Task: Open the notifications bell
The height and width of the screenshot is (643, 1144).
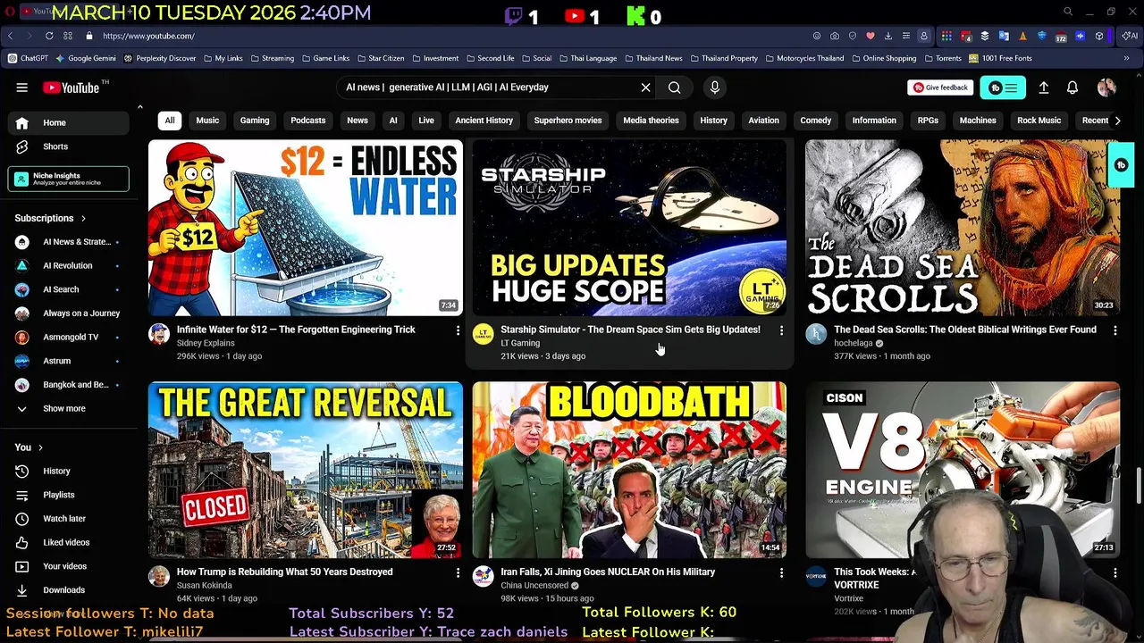Action: tap(1072, 88)
